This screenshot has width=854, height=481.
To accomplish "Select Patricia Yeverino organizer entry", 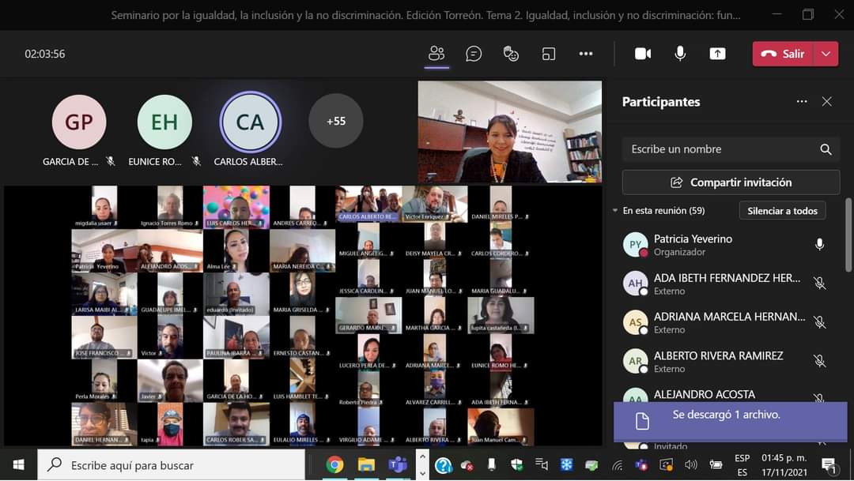I will (693, 245).
